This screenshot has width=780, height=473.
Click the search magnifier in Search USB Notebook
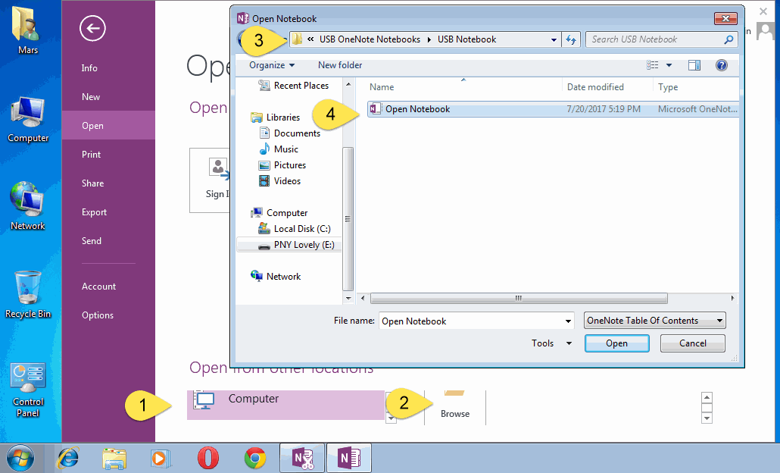pyautogui.click(x=729, y=39)
